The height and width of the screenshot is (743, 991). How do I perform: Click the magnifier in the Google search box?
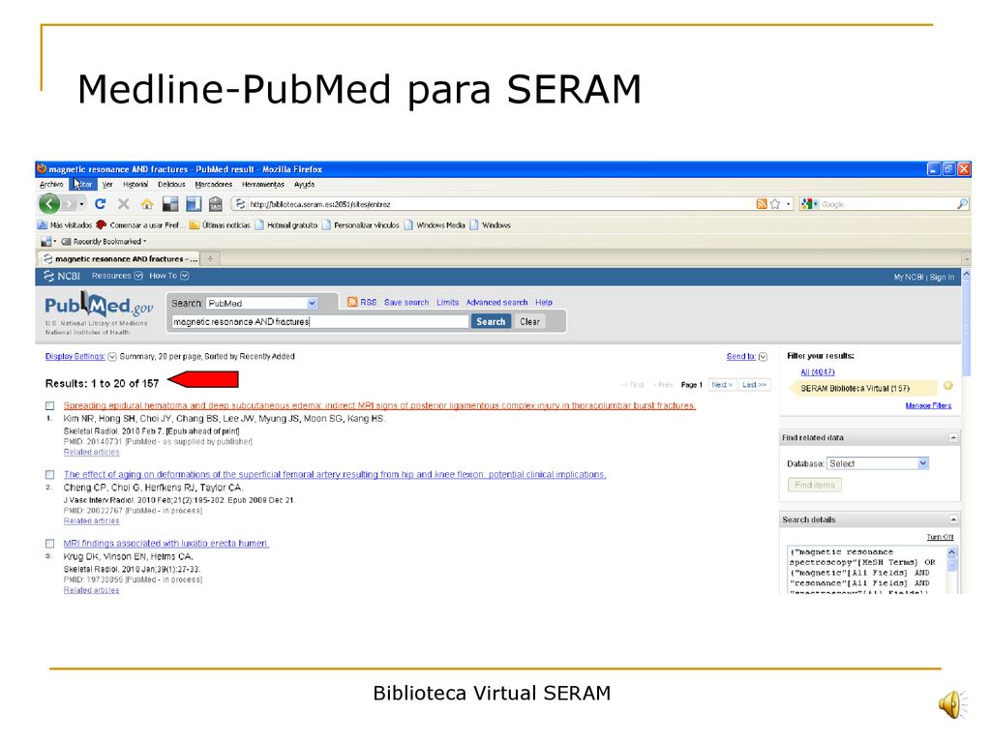[x=962, y=204]
